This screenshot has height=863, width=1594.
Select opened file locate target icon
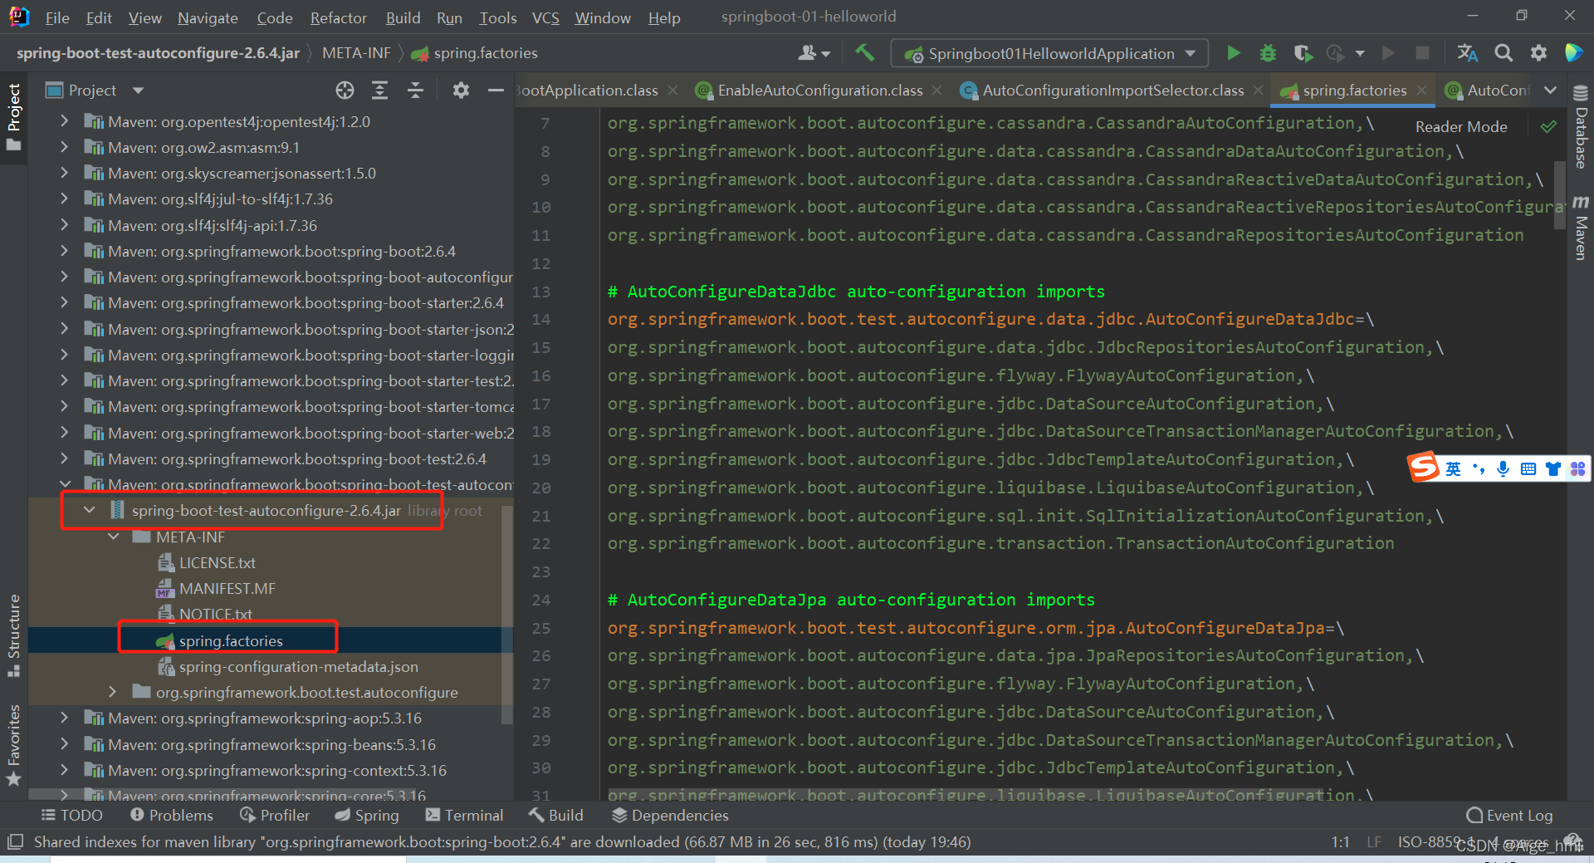pyautogui.click(x=345, y=91)
